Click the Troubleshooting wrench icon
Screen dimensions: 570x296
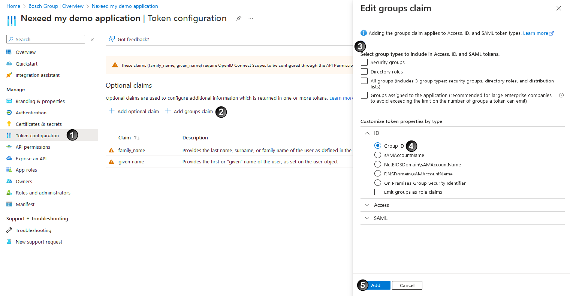pos(9,230)
